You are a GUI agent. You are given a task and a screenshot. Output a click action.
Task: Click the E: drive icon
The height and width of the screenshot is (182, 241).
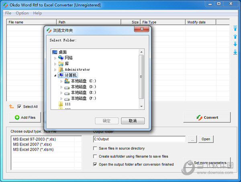point(67,93)
